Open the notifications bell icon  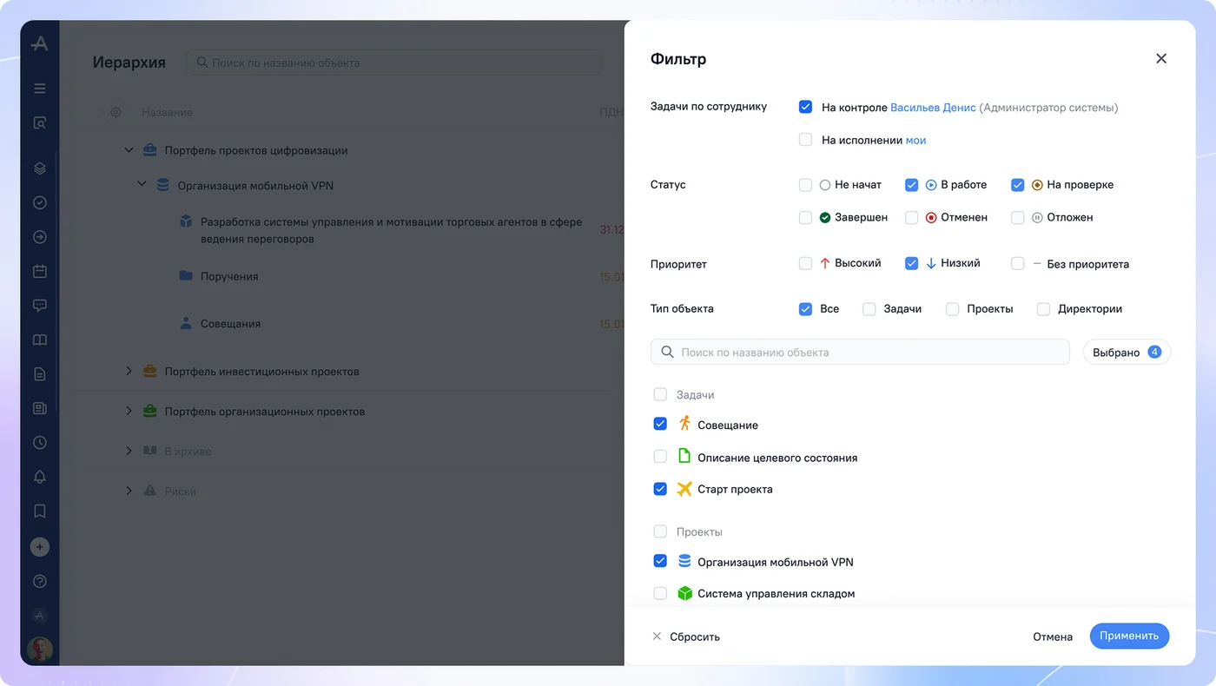(x=40, y=477)
